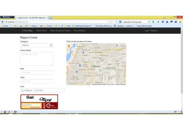Get a new CAPTCHA challenge with the refresh icon
The height and width of the screenshot is (130, 183).
pyautogui.click(x=44, y=104)
